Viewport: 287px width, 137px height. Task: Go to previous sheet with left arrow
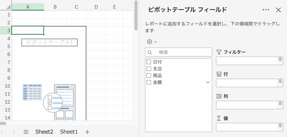pyautogui.click(x=2, y=132)
